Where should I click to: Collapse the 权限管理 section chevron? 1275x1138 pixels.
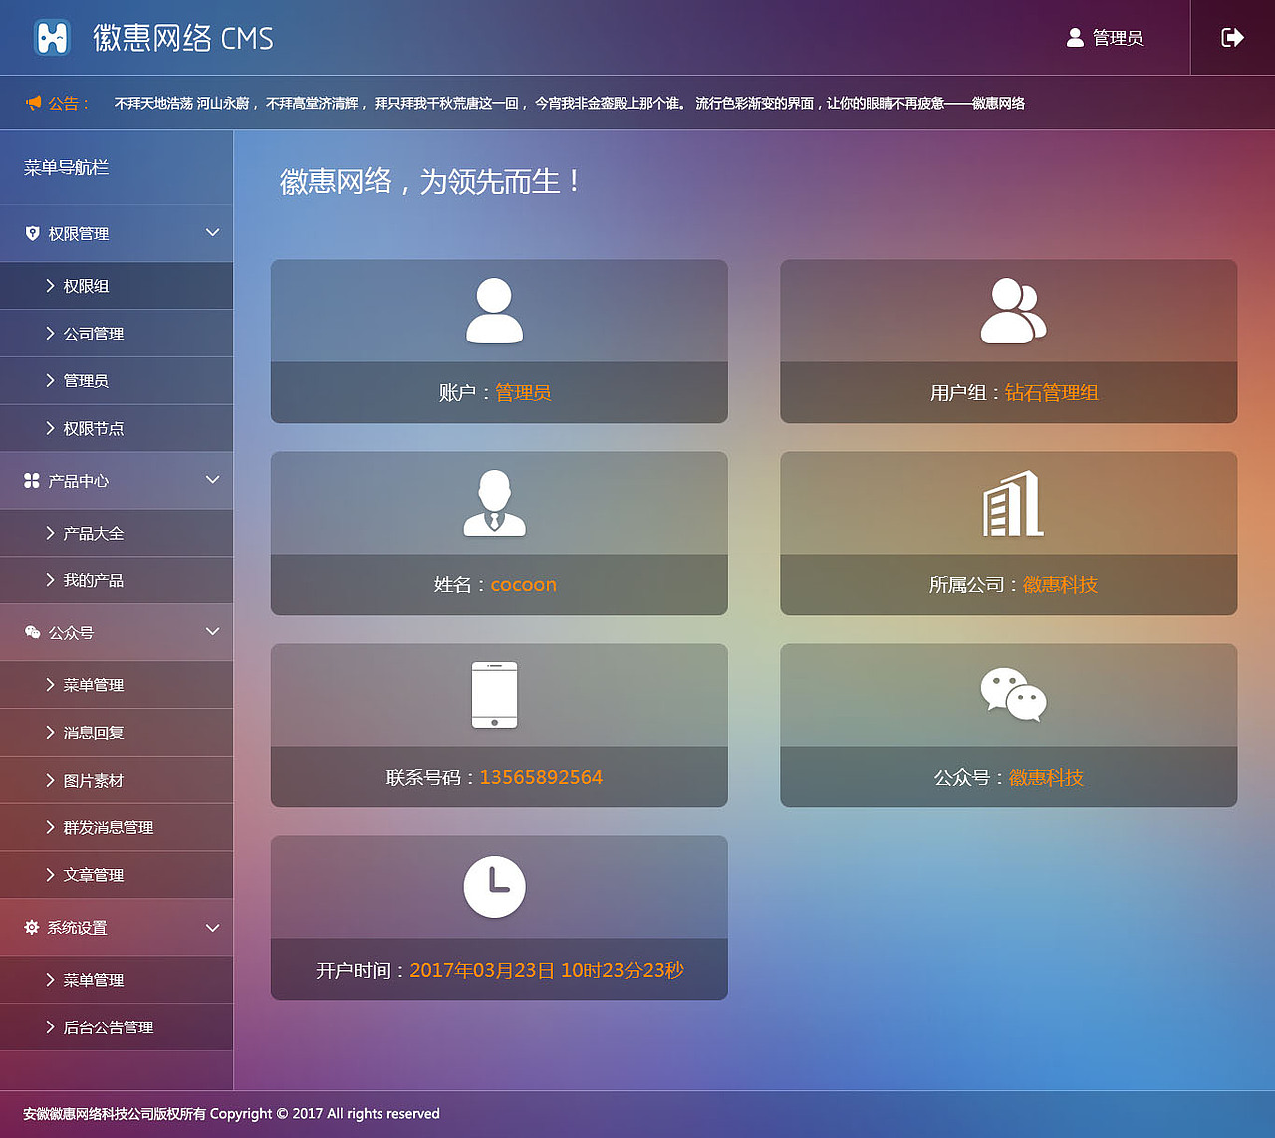tap(212, 232)
